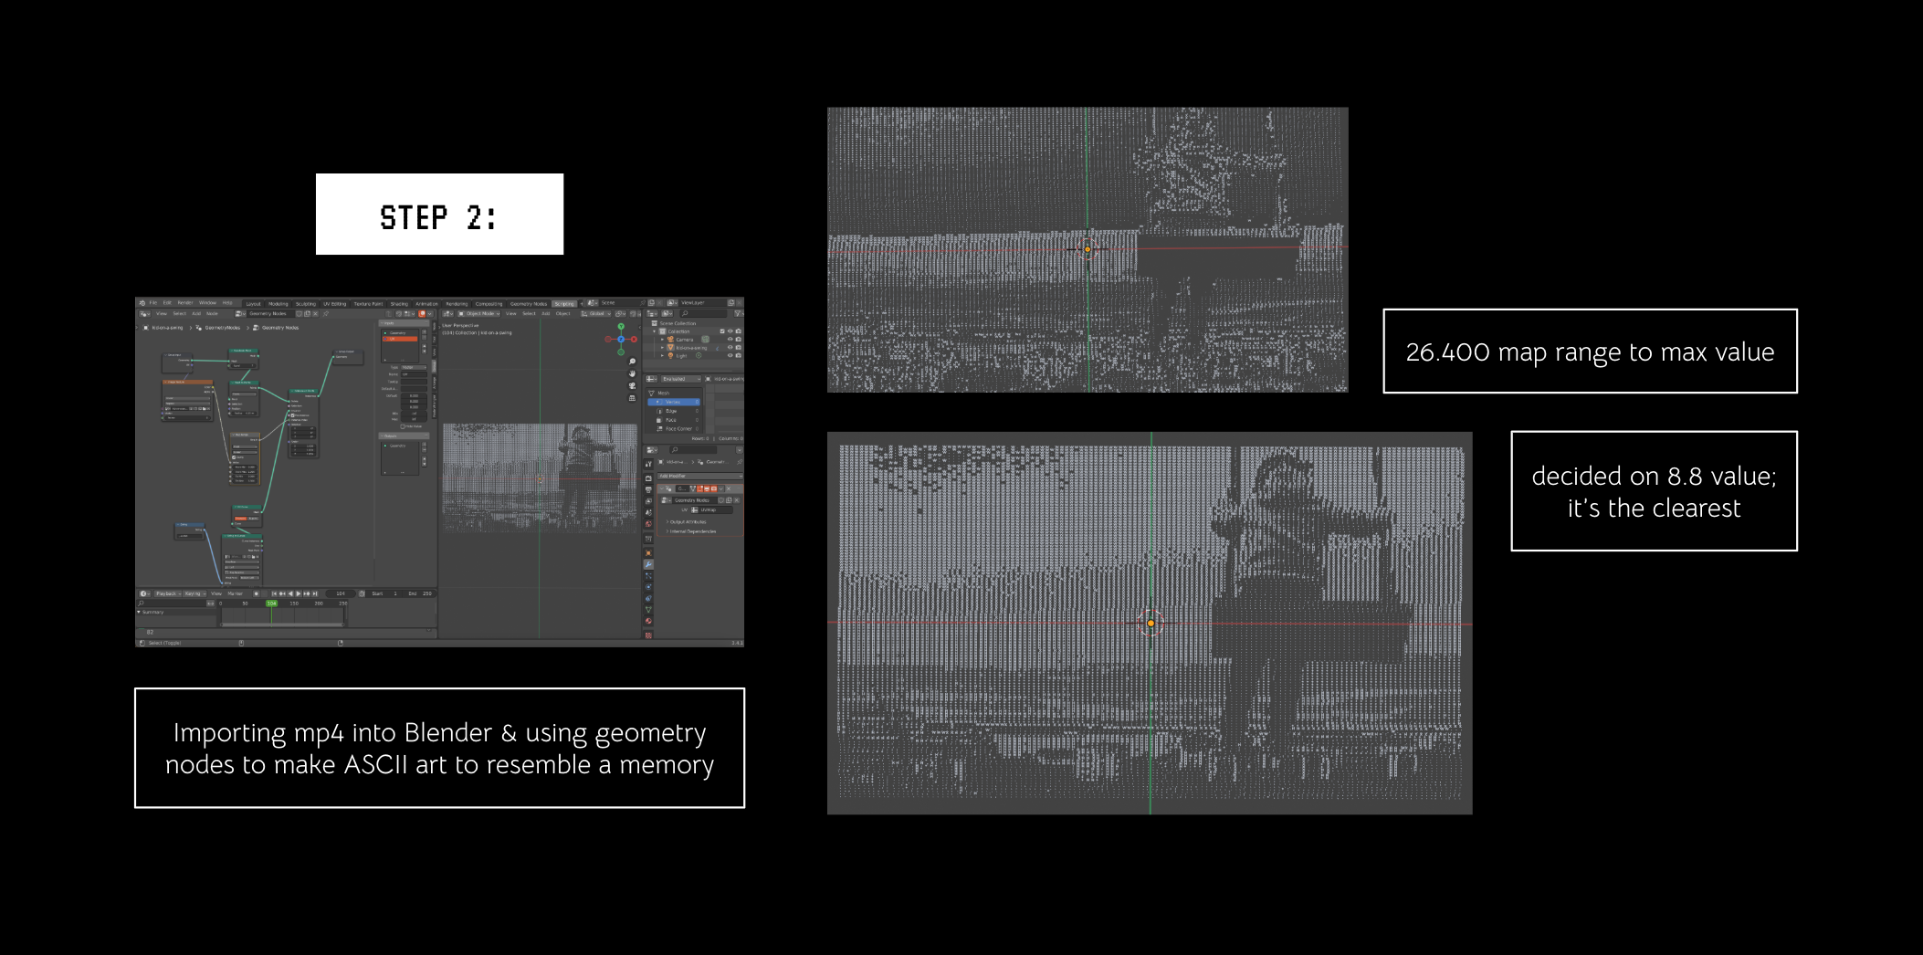The width and height of the screenshot is (1923, 955).
Task: Click the pan hand icon in viewport
Action: click(x=632, y=373)
